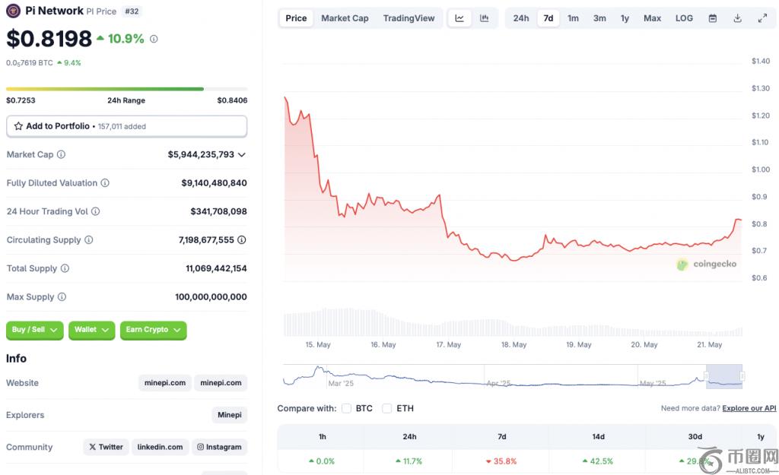779x475 pixels.
Task: Expand the Earn Crypto dropdown
Action: (153, 330)
